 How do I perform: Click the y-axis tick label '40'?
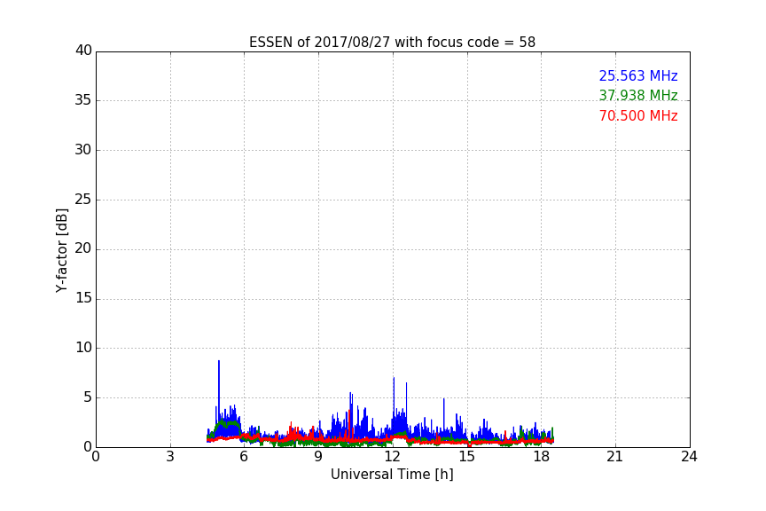pos(83,51)
